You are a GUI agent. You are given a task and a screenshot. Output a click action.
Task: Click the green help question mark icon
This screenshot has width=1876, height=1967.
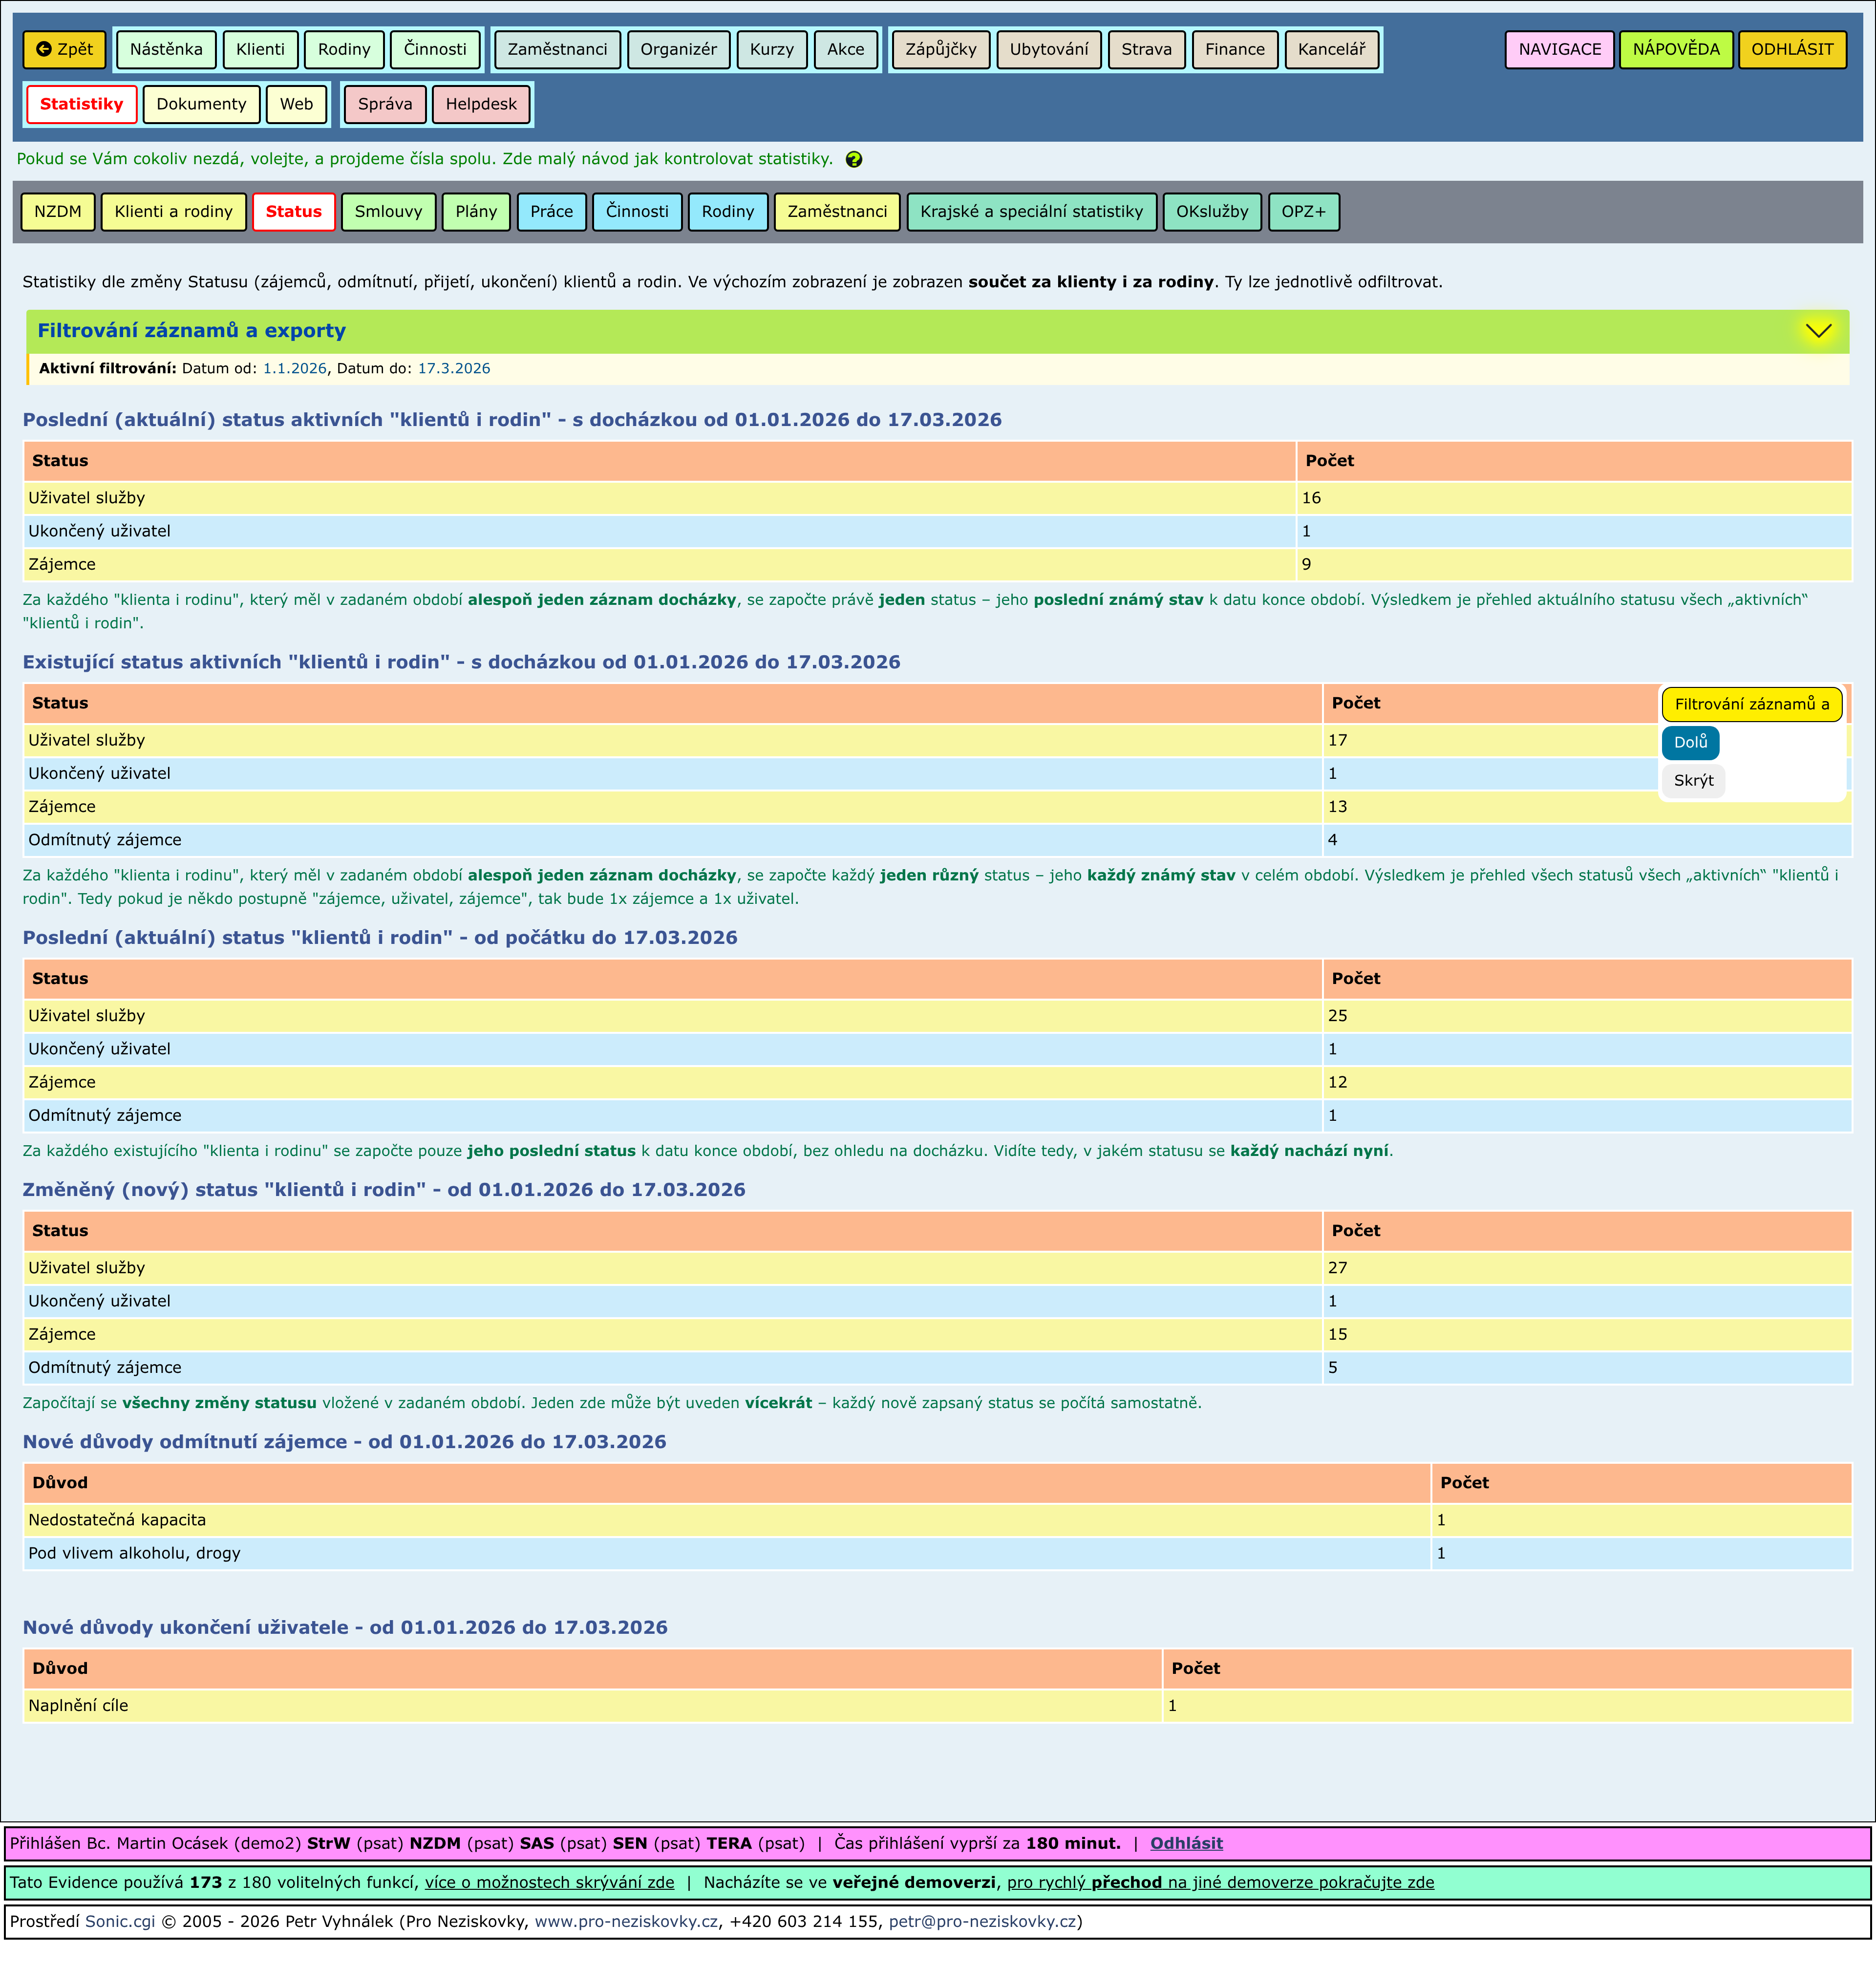(853, 159)
